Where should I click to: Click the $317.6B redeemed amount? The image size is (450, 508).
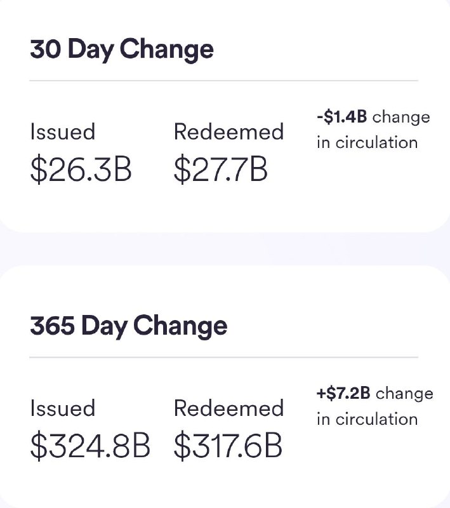click(x=228, y=446)
